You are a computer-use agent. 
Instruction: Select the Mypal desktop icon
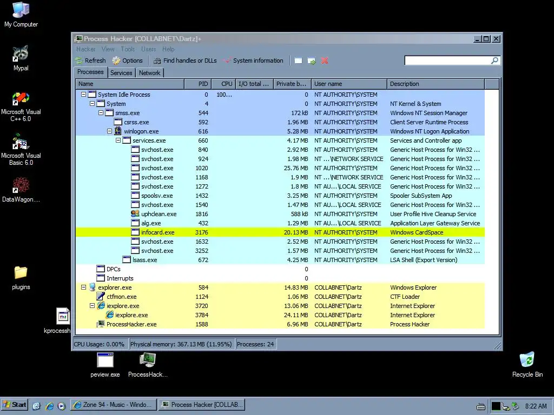(x=21, y=58)
